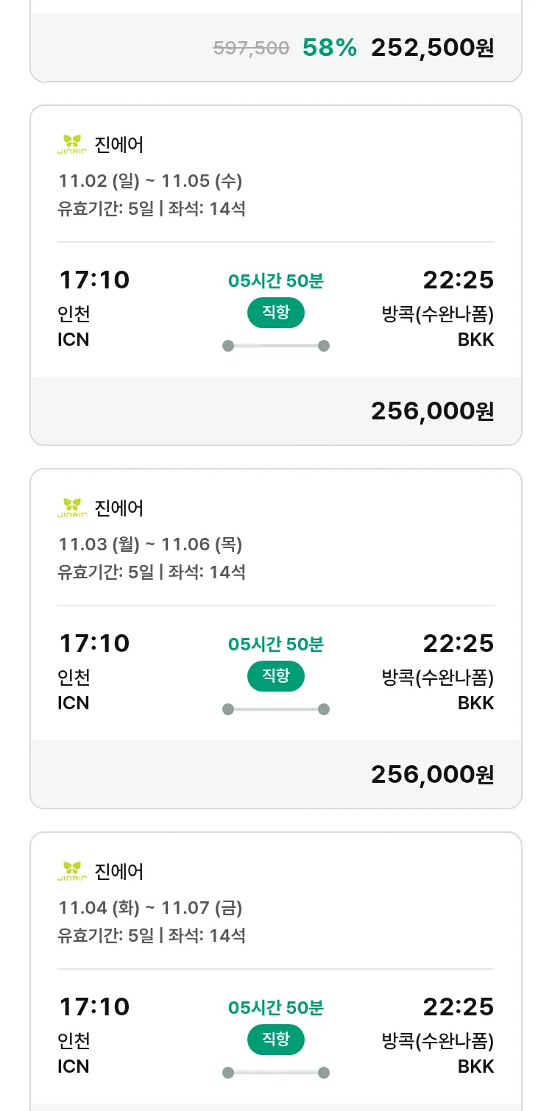
Task: Open the 11.04 (화) ~ 11.07 (금) date range
Action: click(150, 908)
